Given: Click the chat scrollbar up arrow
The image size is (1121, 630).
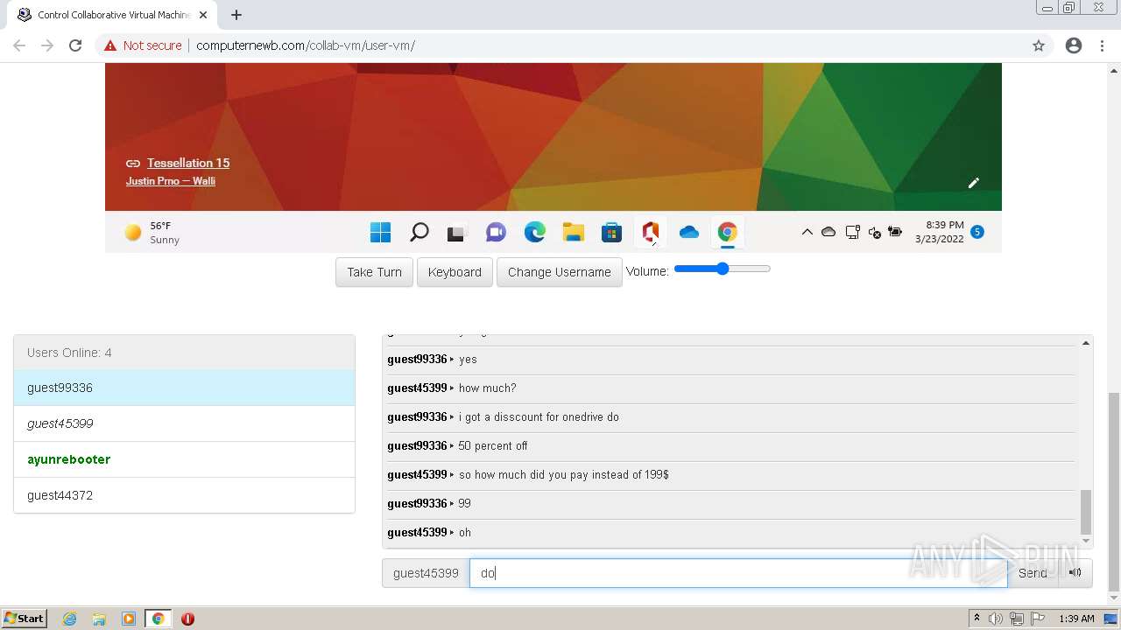Looking at the screenshot, I should tap(1086, 343).
